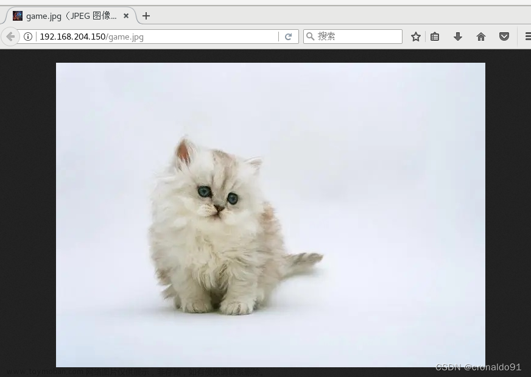Viewport: 531px width, 377px height.
Task: Focus the URL address bar
Action: click(158, 37)
